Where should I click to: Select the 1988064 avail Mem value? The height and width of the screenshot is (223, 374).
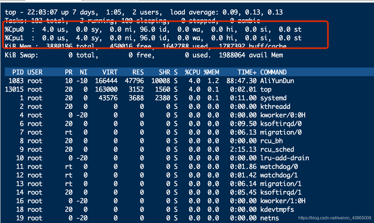[x=251, y=55]
